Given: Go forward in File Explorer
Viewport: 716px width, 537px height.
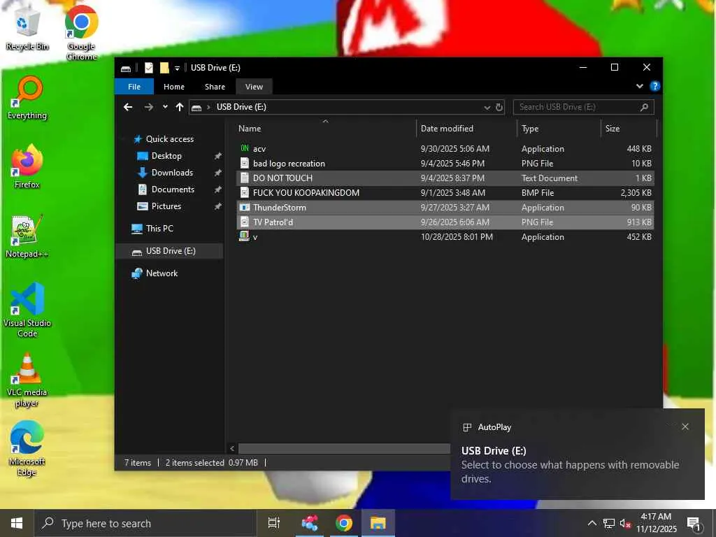Looking at the screenshot, I should click(x=148, y=107).
